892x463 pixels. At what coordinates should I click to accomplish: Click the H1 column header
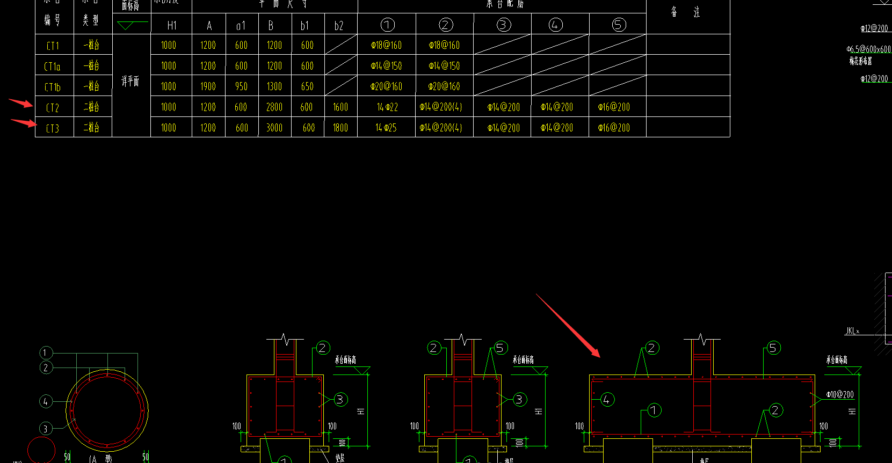click(172, 25)
